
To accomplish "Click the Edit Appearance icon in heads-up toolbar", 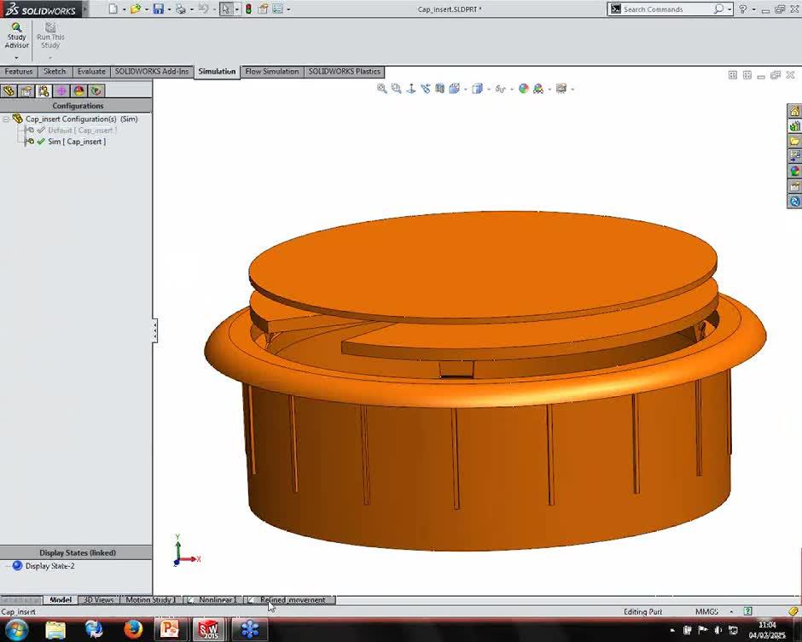I will 523,89.
